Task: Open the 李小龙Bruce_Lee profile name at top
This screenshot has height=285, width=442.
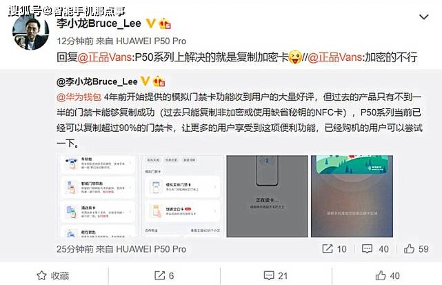Action: coord(99,23)
